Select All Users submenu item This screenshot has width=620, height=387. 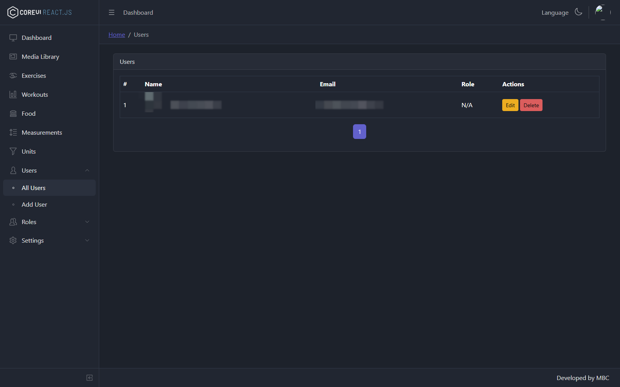coord(49,188)
